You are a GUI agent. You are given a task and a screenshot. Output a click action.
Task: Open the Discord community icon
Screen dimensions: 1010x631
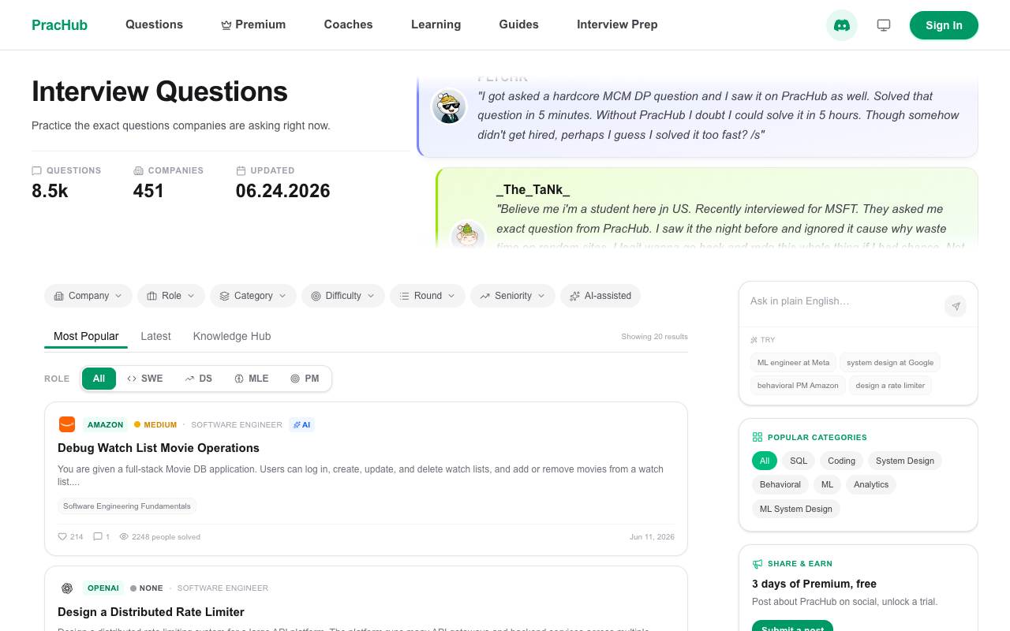click(x=842, y=25)
